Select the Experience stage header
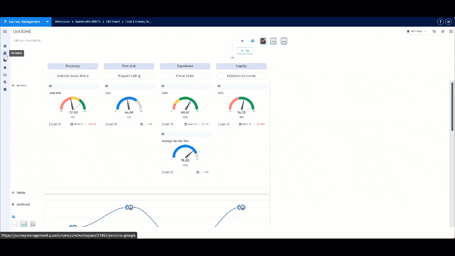 [185, 66]
